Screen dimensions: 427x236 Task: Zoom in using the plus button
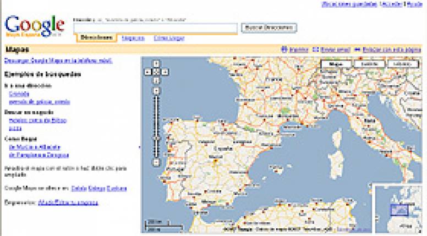coord(156,90)
